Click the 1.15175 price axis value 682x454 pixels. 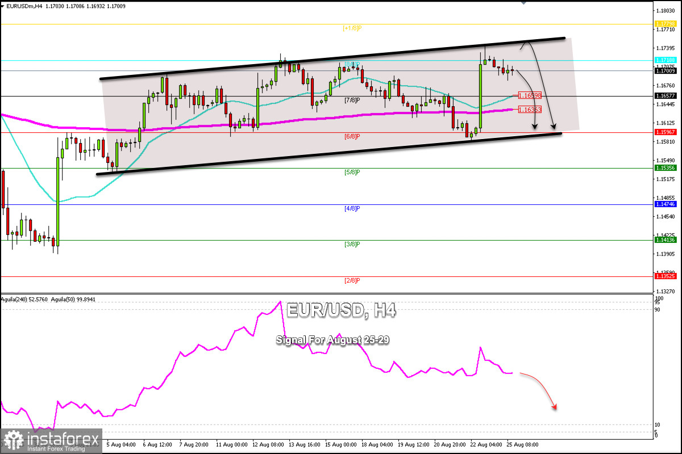665,179
